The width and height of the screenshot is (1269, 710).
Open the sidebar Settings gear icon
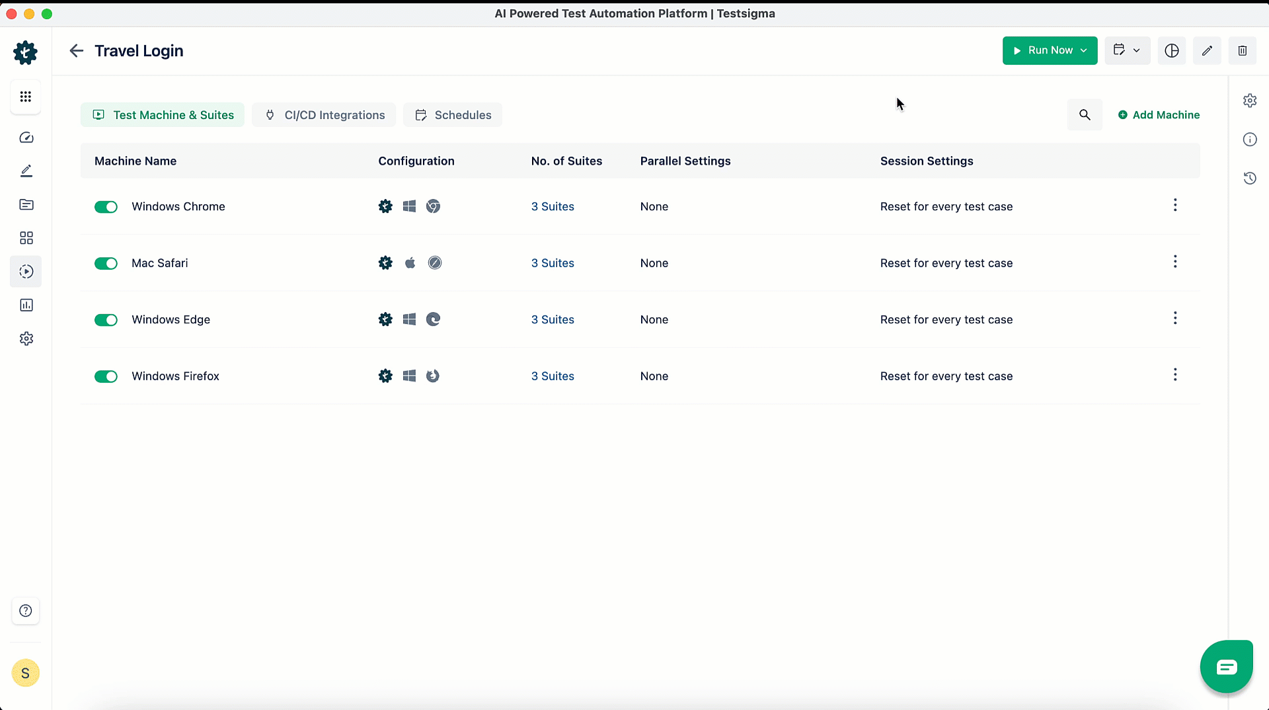point(26,338)
